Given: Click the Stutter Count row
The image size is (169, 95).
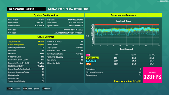Looking at the screenshot, I should 114,69.
